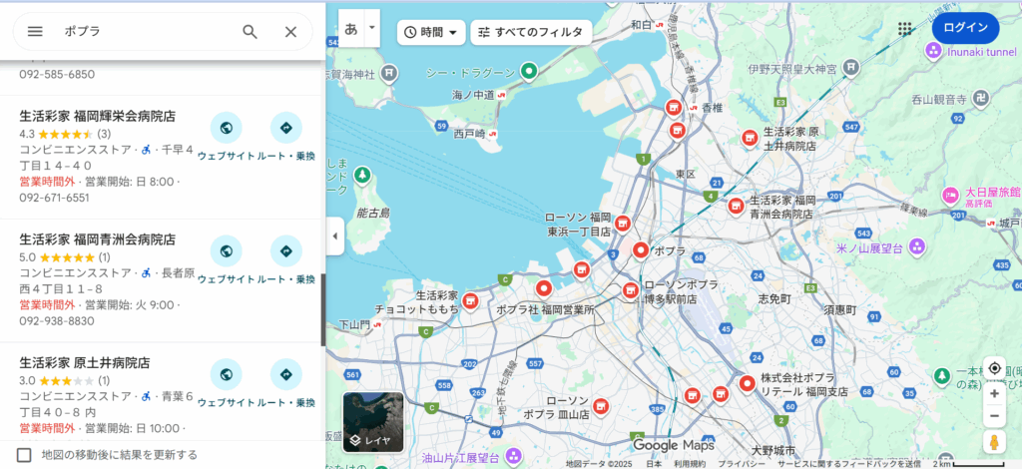Open すべてのフィルタ button

tap(531, 32)
